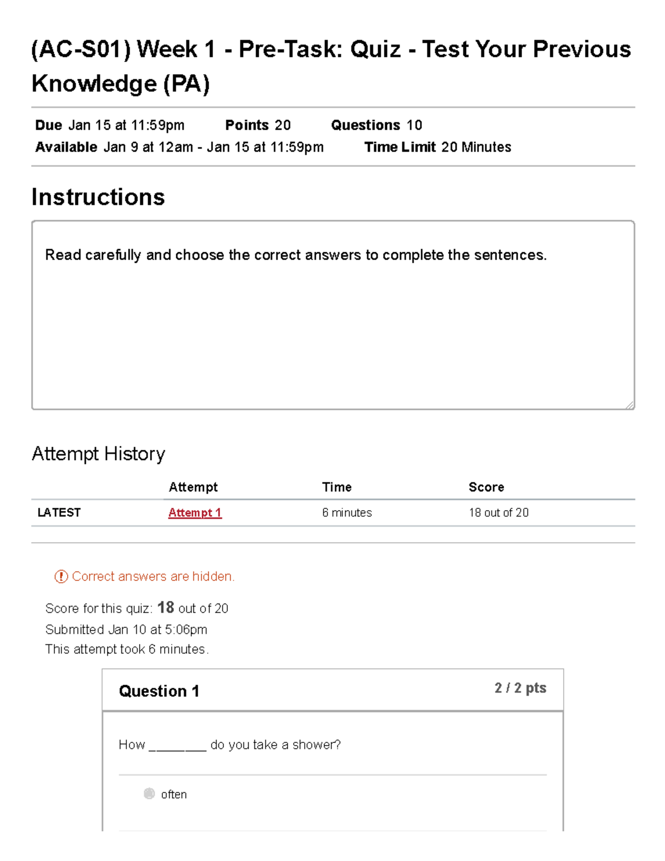Click the 'Due Jan 15 at 11:59pm' text

(109, 125)
